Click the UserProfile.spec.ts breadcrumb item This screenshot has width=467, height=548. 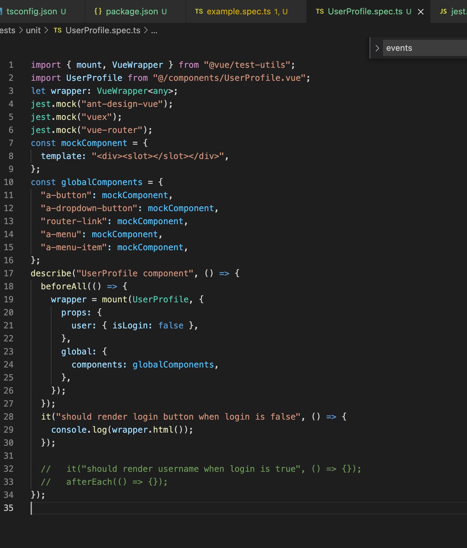tap(103, 30)
